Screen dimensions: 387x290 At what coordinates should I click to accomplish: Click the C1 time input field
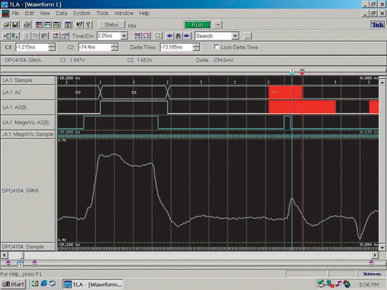pos(32,47)
